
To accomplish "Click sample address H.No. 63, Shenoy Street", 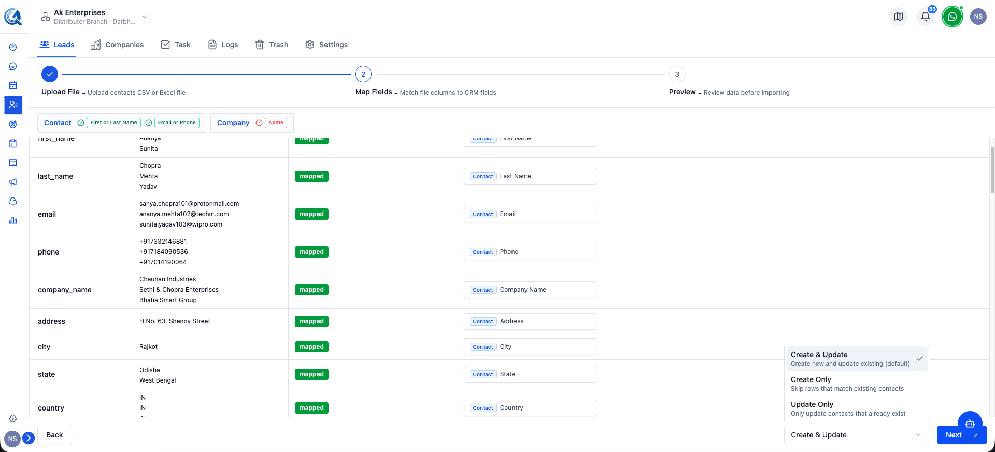I will (175, 321).
